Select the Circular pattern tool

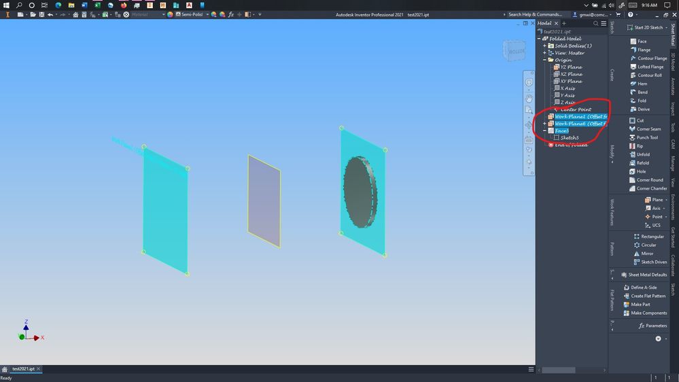point(645,245)
